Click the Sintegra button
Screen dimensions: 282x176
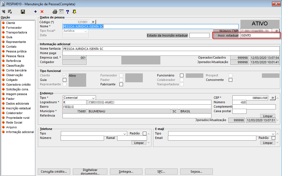tap(126, 172)
